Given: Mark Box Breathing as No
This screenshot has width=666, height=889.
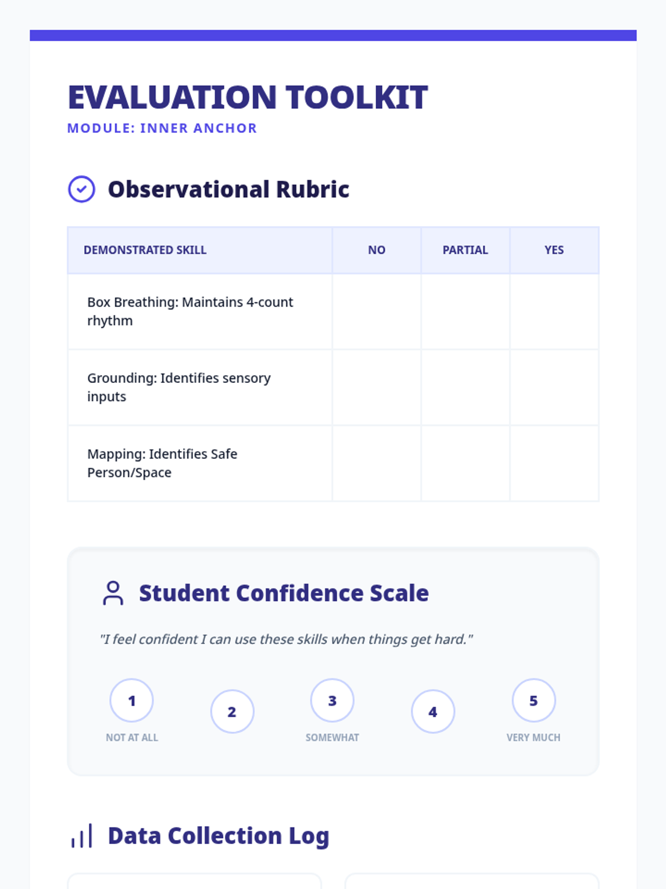Looking at the screenshot, I should pos(377,312).
